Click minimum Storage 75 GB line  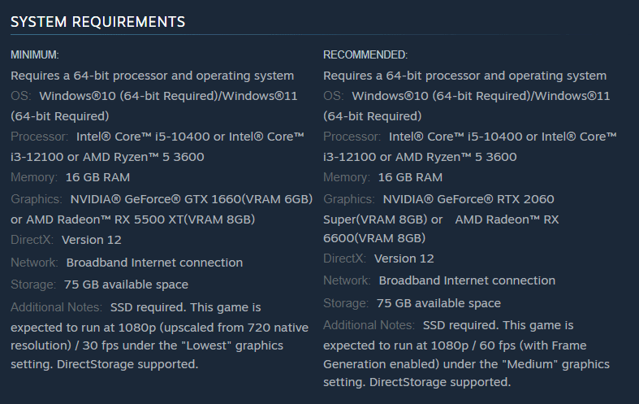click(x=99, y=285)
